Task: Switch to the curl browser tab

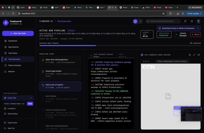Action: pyautogui.click(x=55, y=8)
